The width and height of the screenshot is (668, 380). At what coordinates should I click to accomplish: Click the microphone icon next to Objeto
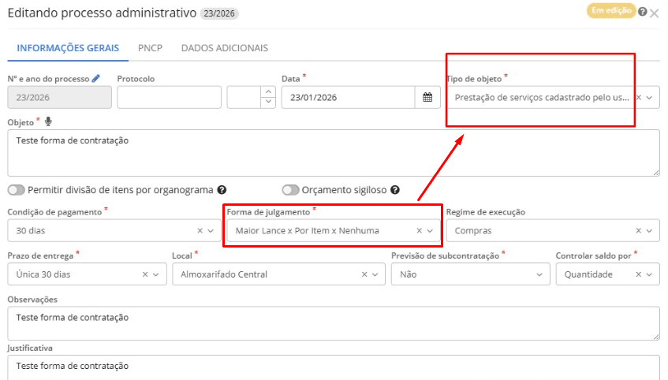tap(48, 121)
